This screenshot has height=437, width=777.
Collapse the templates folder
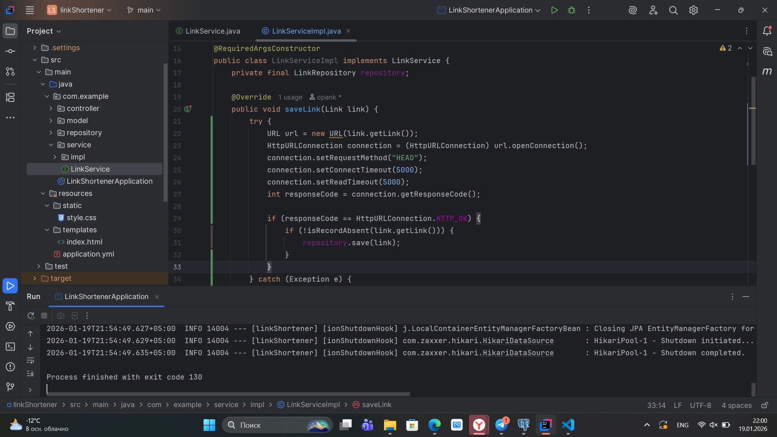click(47, 230)
